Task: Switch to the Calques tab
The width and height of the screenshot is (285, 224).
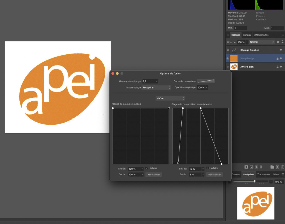Action: point(236,35)
